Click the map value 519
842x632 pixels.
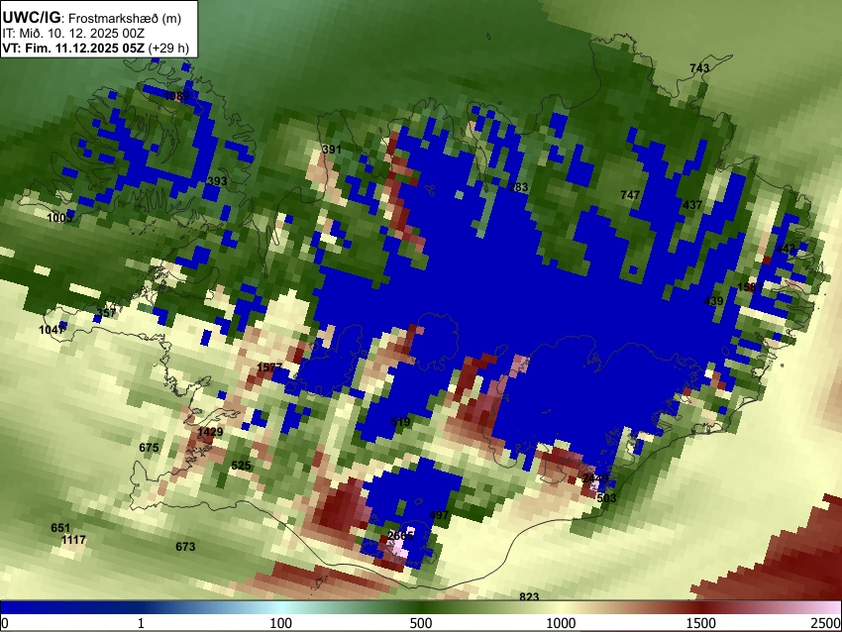pyautogui.click(x=400, y=422)
